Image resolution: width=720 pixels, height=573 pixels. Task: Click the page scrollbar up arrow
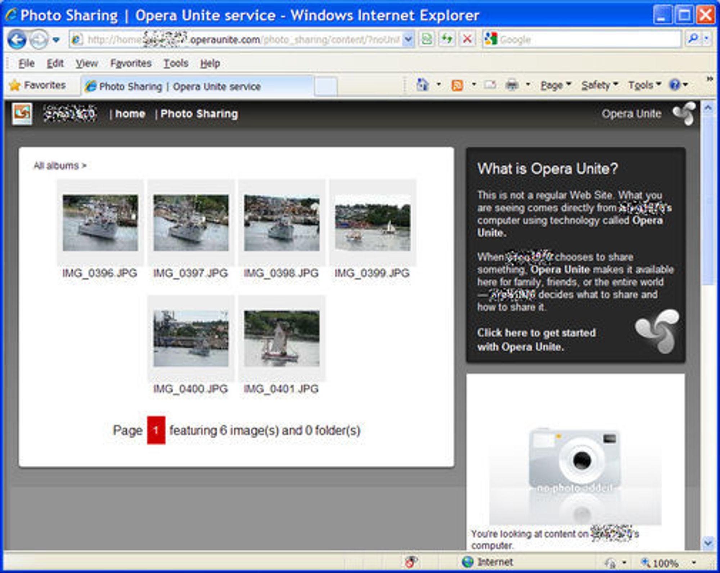click(708, 108)
